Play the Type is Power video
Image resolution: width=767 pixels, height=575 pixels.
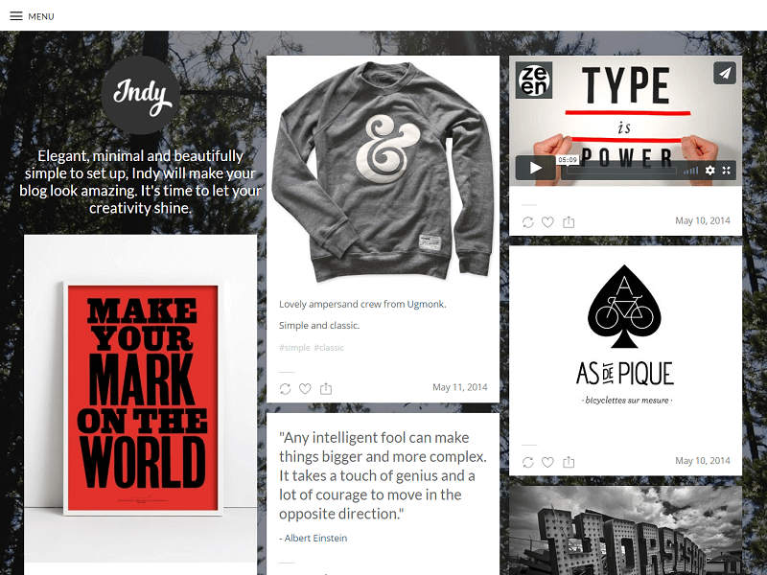pos(536,169)
